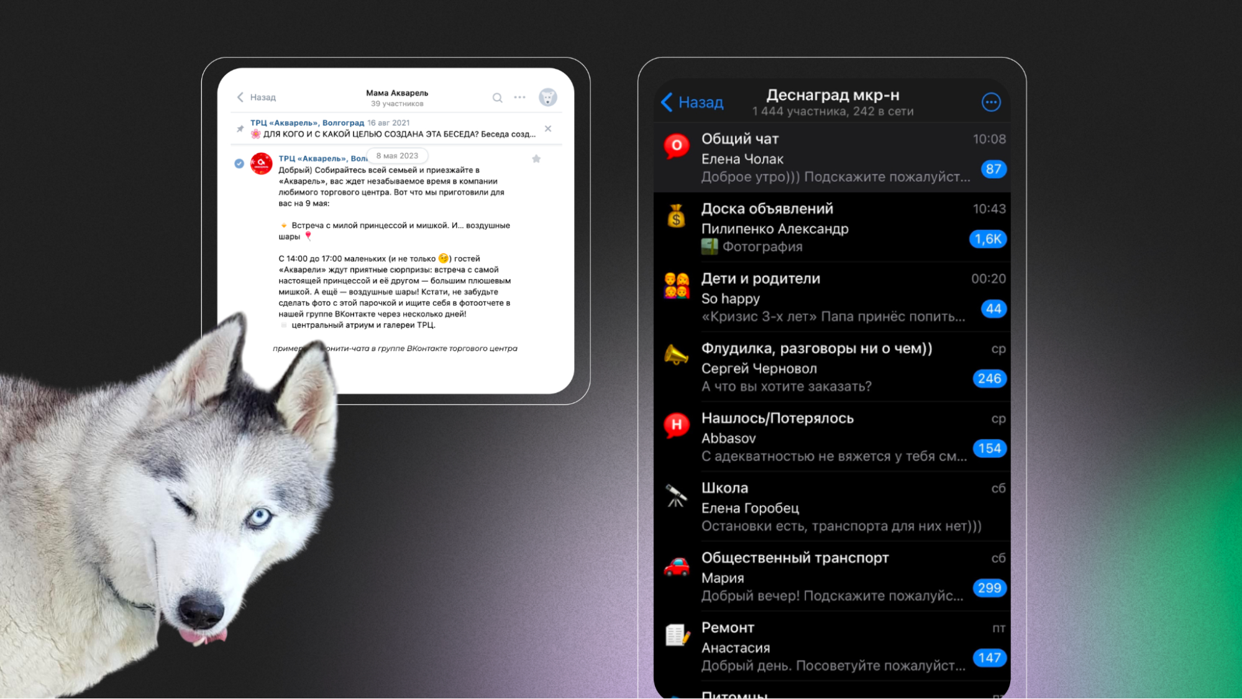1242x699 pixels.
Task: Open the Дети и родители topic
Action: 832,297
